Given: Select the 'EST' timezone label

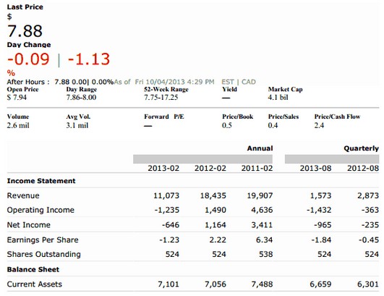Looking at the screenshot, I should coord(228,82).
